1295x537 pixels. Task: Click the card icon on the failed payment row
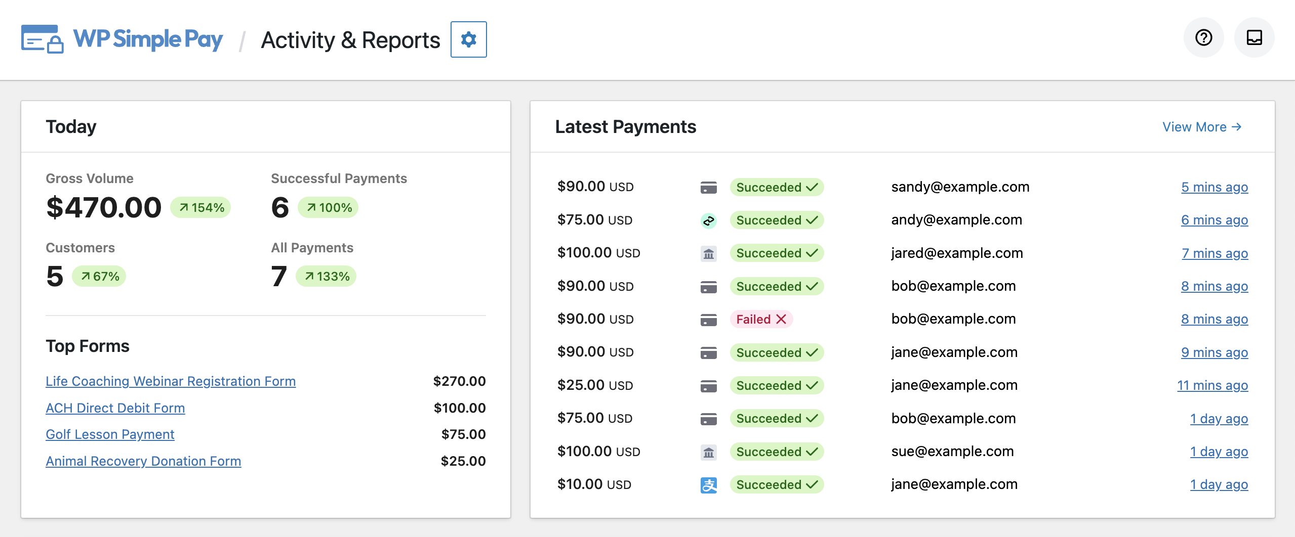coord(709,319)
